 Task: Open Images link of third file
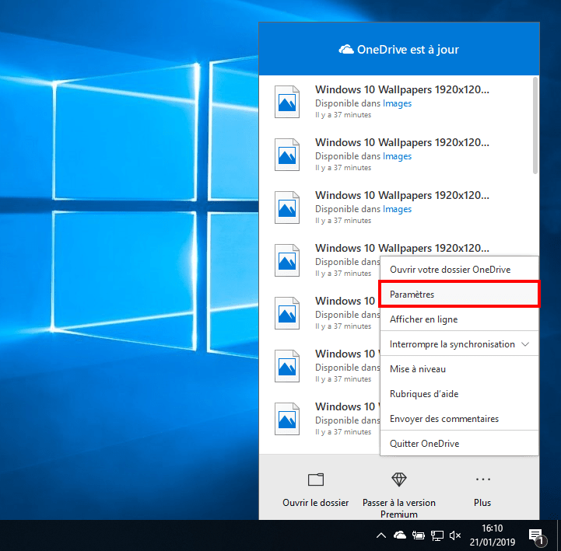(397, 209)
